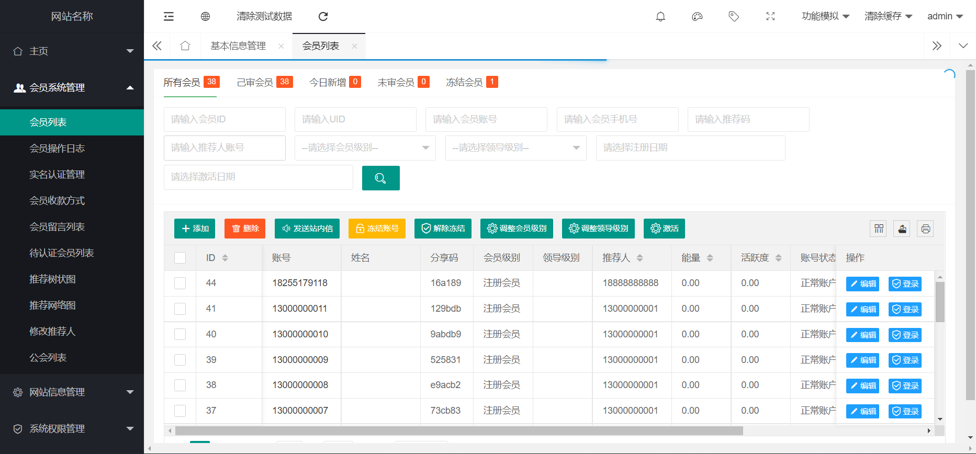This screenshot has width=976, height=454.
Task: Click the 添加 button
Action: pos(195,229)
